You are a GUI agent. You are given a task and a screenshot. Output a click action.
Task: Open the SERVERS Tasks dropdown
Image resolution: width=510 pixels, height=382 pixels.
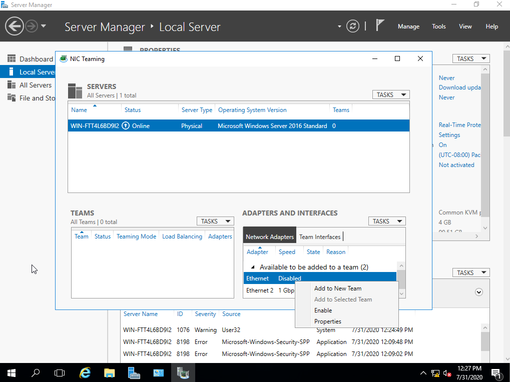pyautogui.click(x=391, y=94)
